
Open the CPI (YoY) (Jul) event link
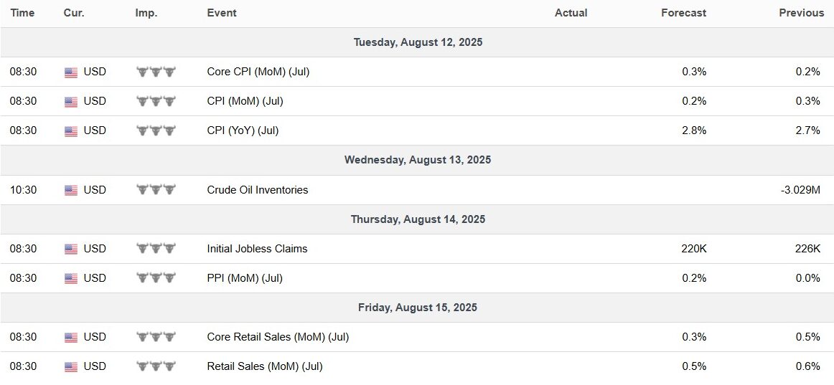point(243,130)
